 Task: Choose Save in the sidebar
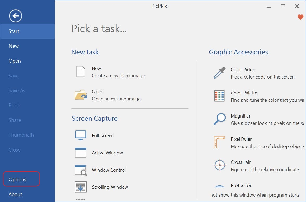pos(28,76)
